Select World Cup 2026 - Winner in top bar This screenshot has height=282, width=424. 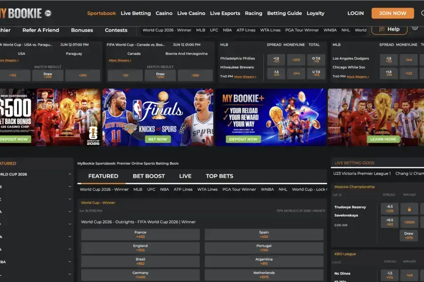167,30
